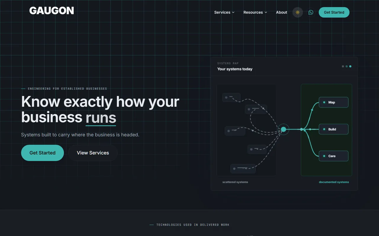Toggle the light/dark theme sun icon
Screen dimensions: 379x236
[298, 12]
